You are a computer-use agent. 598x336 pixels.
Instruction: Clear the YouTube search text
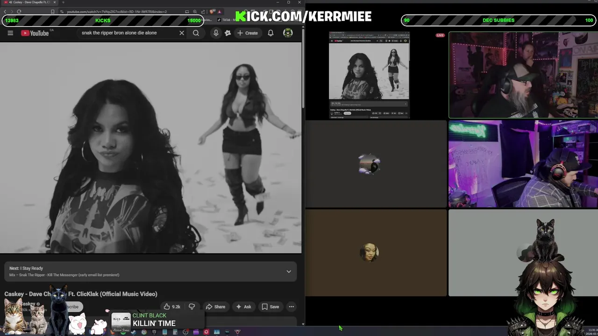(182, 33)
